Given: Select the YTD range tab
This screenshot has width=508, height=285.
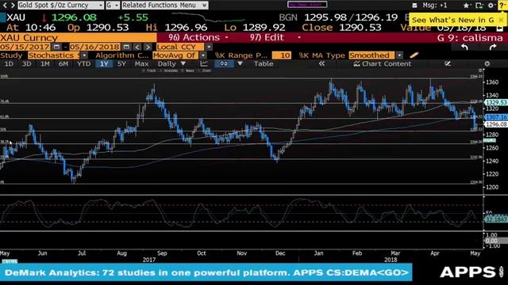Looking at the screenshot, I should pyautogui.click(x=83, y=63).
